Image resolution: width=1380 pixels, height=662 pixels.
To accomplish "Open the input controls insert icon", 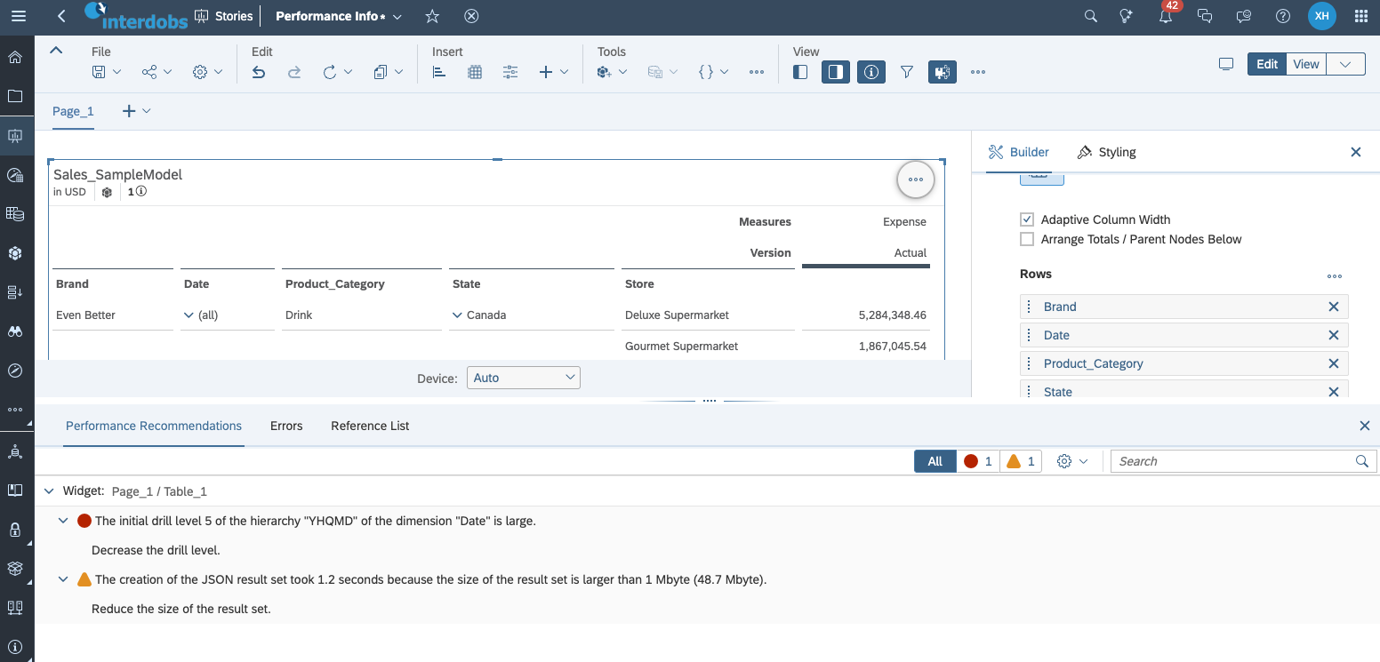I will point(509,72).
